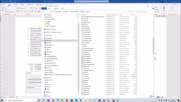Click the Explorer refresh icon
This screenshot has height=102, width=181.
tap(131, 12)
